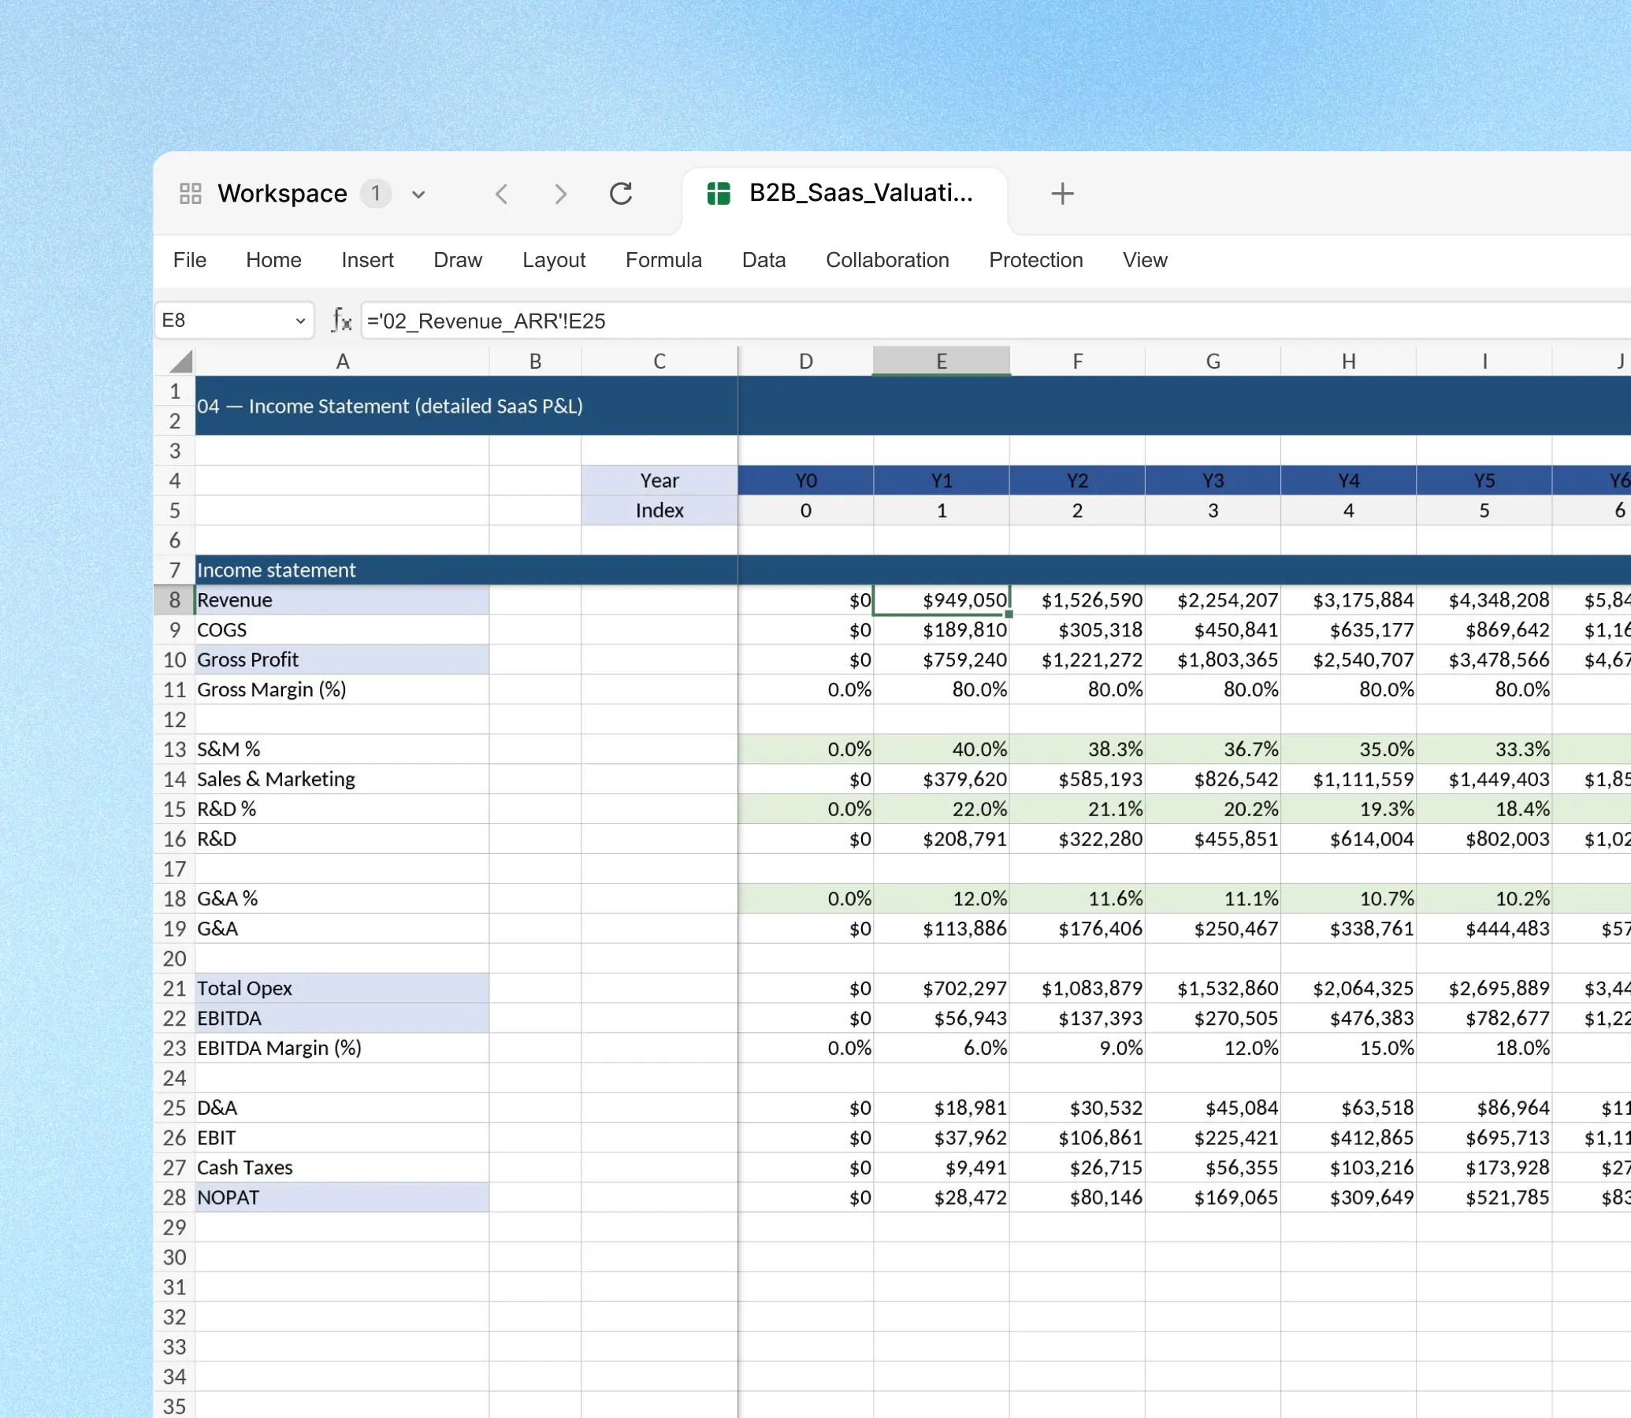Select the Revenue label in cell A8
The height and width of the screenshot is (1418, 1631).
click(x=235, y=599)
